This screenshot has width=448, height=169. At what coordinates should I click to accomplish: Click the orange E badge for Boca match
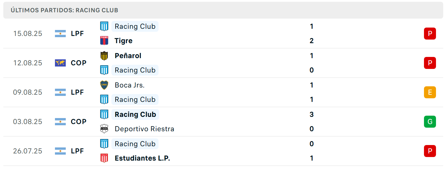coord(430,92)
